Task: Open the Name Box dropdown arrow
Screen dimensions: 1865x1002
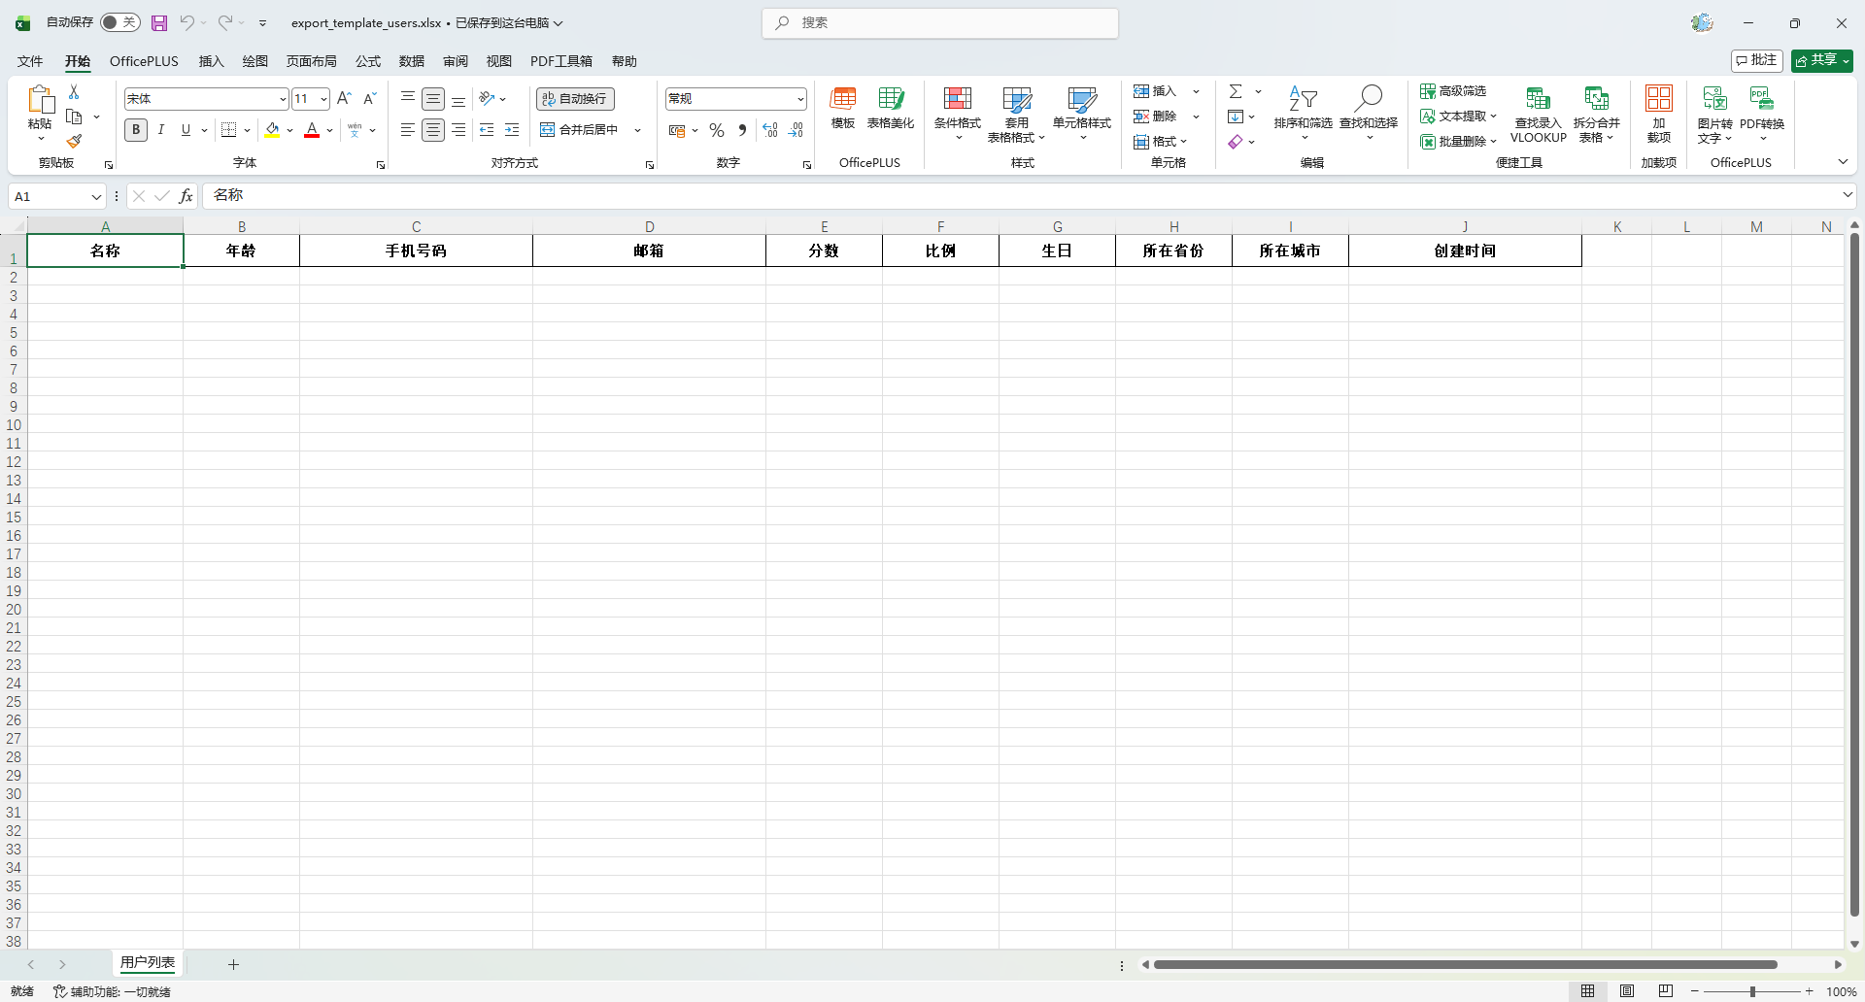Action: pos(96,197)
